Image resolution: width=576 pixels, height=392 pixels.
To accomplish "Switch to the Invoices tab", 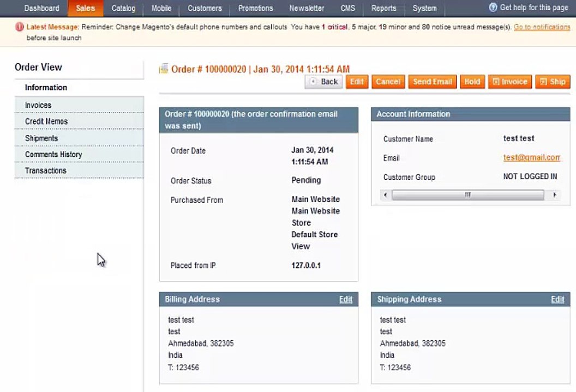I will point(79,105).
